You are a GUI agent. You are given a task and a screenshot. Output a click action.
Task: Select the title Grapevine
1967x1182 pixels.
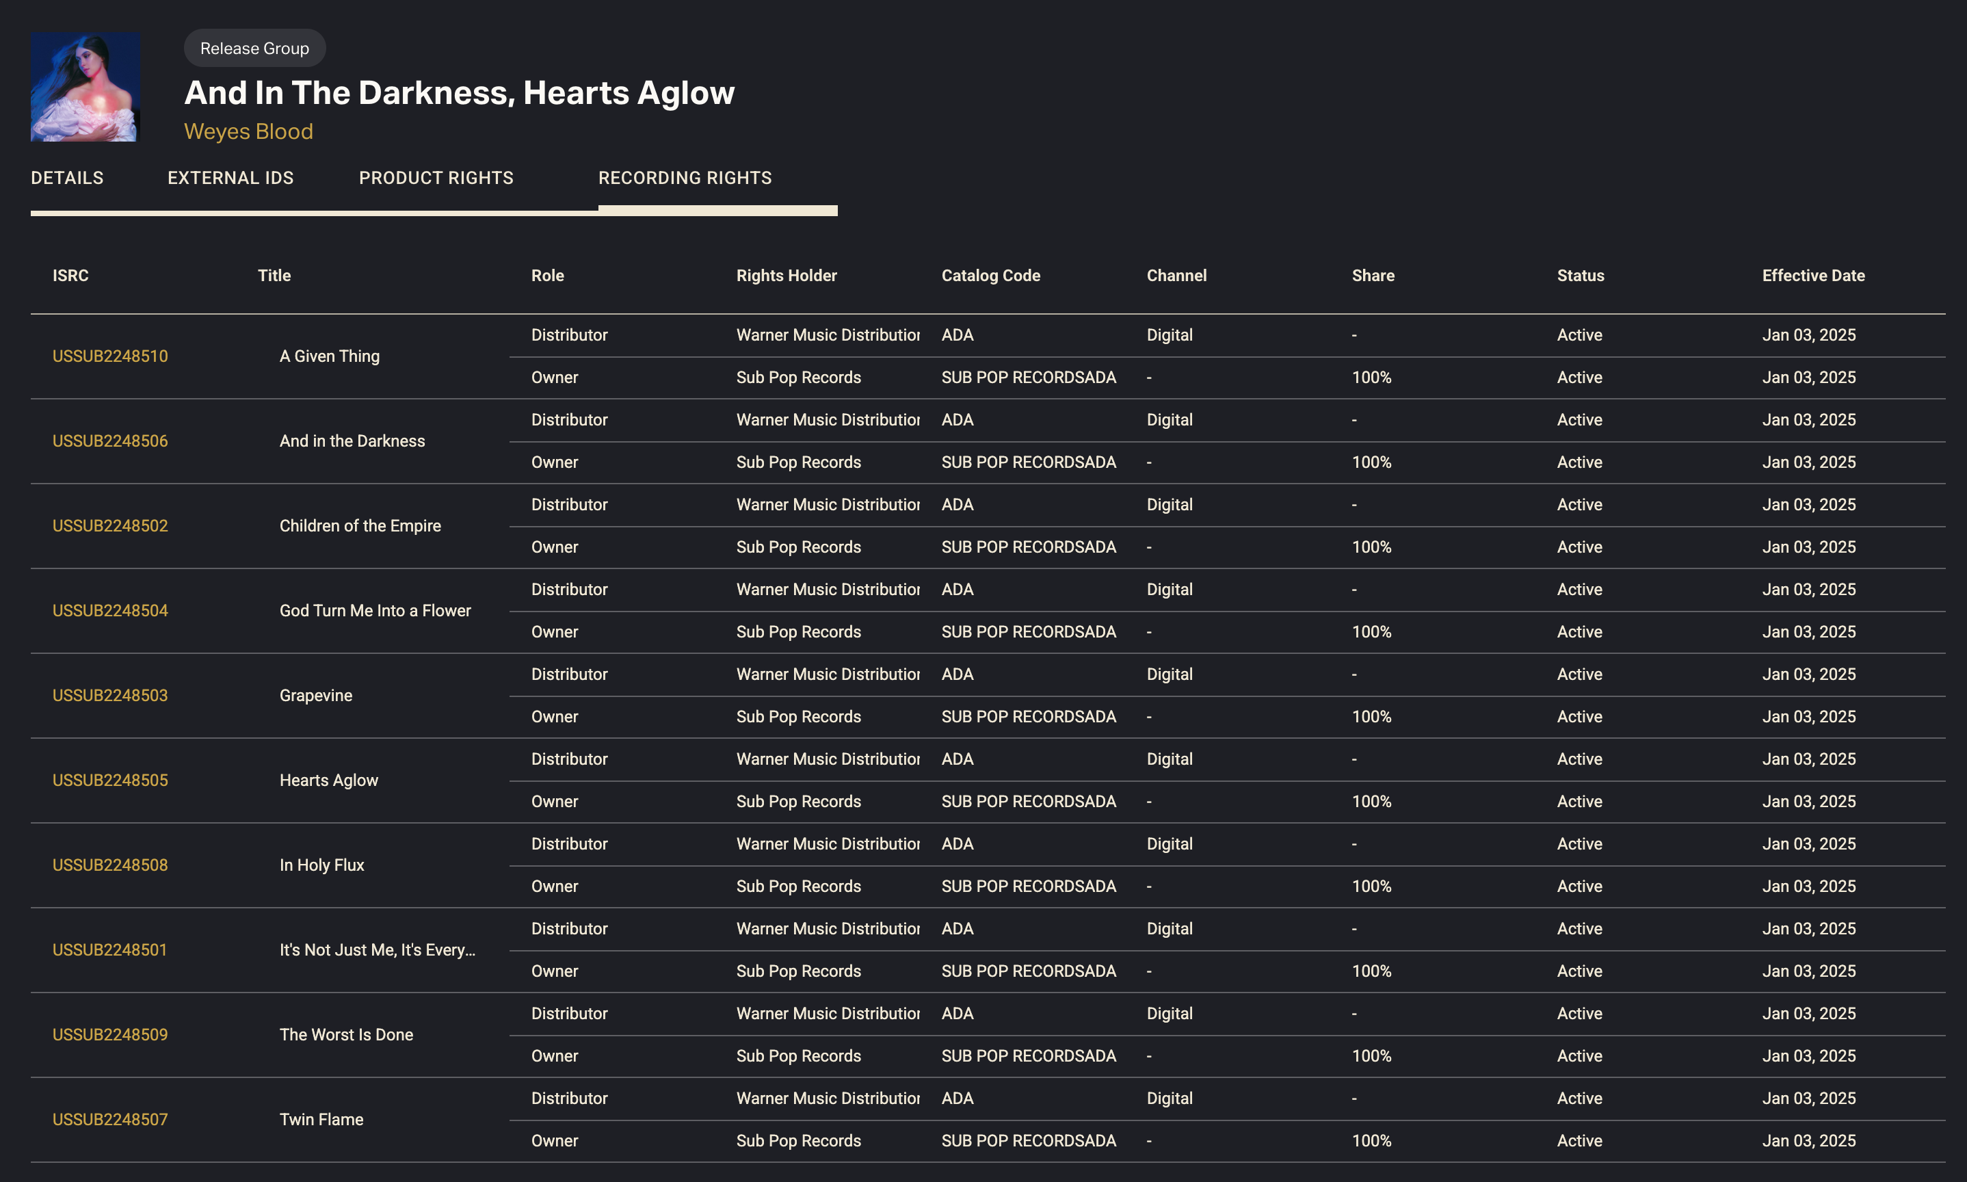pos(315,696)
